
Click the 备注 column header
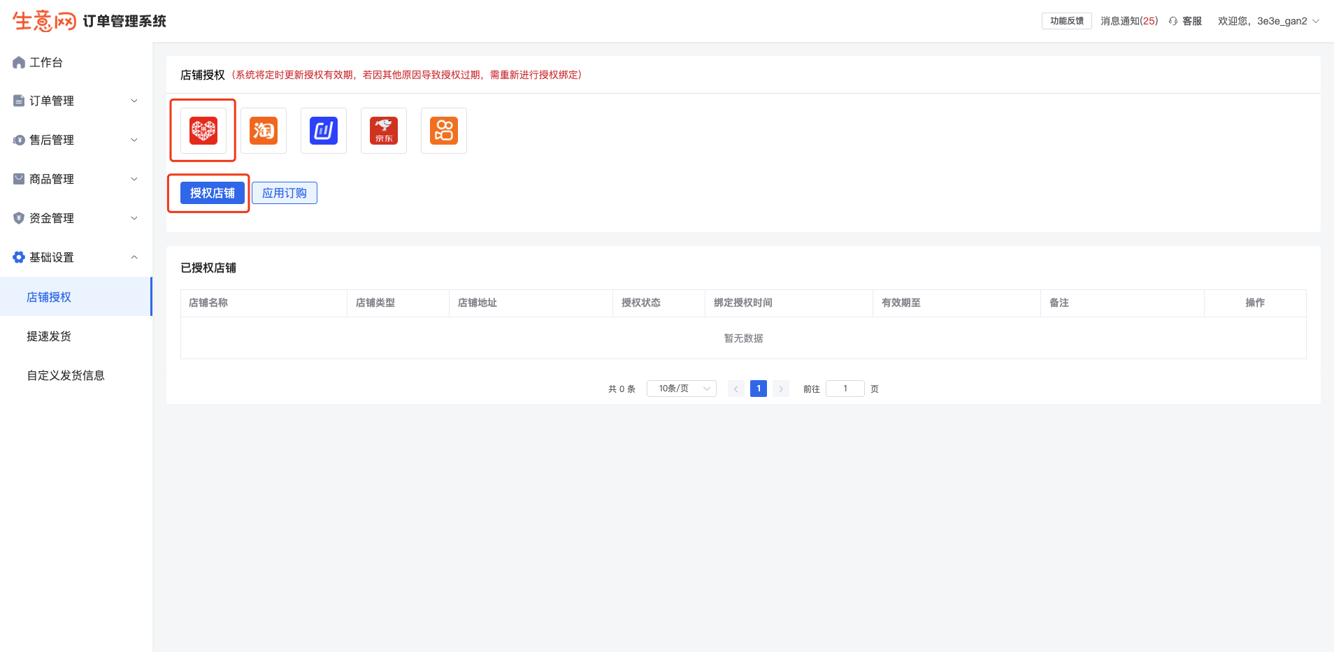[1059, 303]
